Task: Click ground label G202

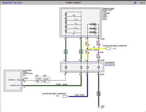Action: pyautogui.click(x=103, y=106)
